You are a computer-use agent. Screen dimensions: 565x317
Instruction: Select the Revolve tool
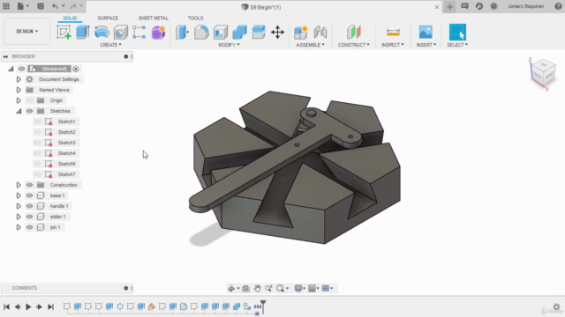[x=102, y=32]
